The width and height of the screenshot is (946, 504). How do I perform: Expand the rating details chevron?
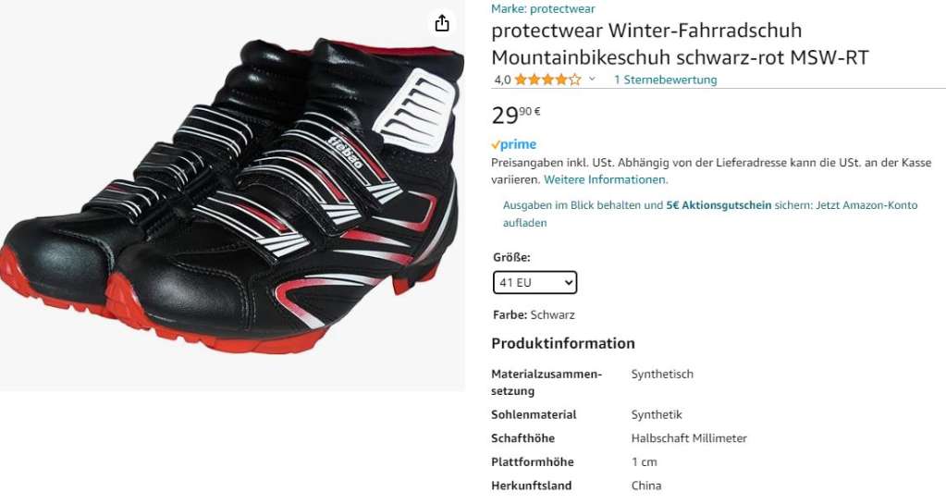point(592,80)
